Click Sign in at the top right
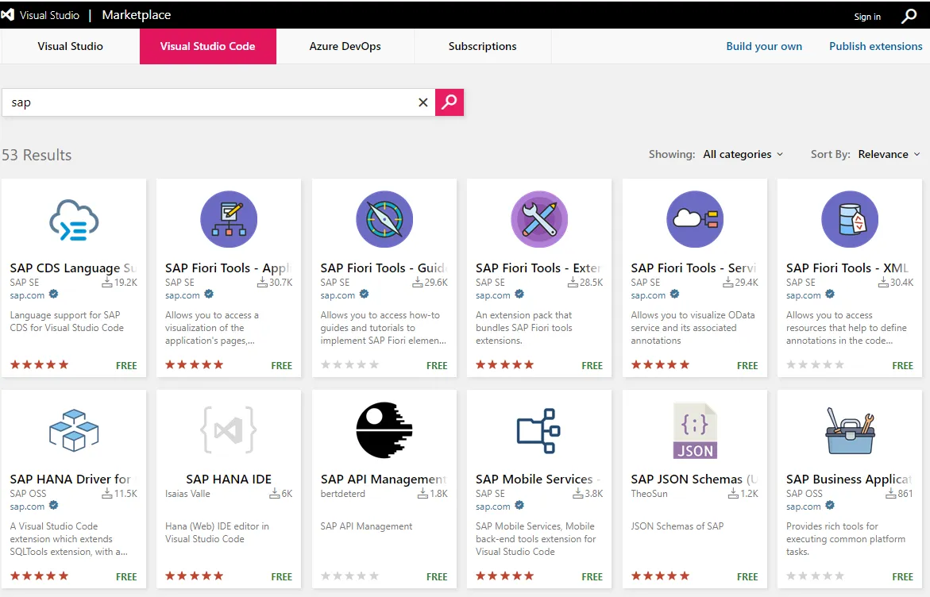Image resolution: width=930 pixels, height=597 pixels. click(x=867, y=16)
